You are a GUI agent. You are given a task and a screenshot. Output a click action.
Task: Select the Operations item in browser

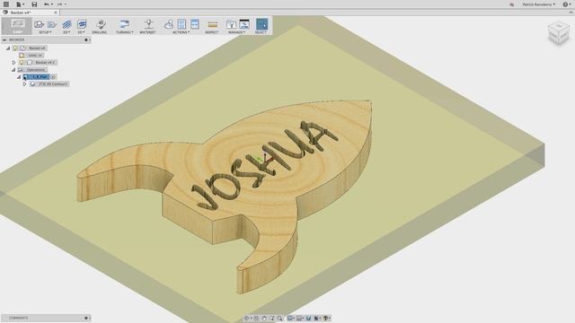(36, 70)
